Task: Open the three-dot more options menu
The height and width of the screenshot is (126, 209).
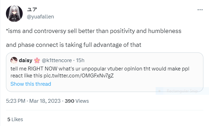Action: 200,10
